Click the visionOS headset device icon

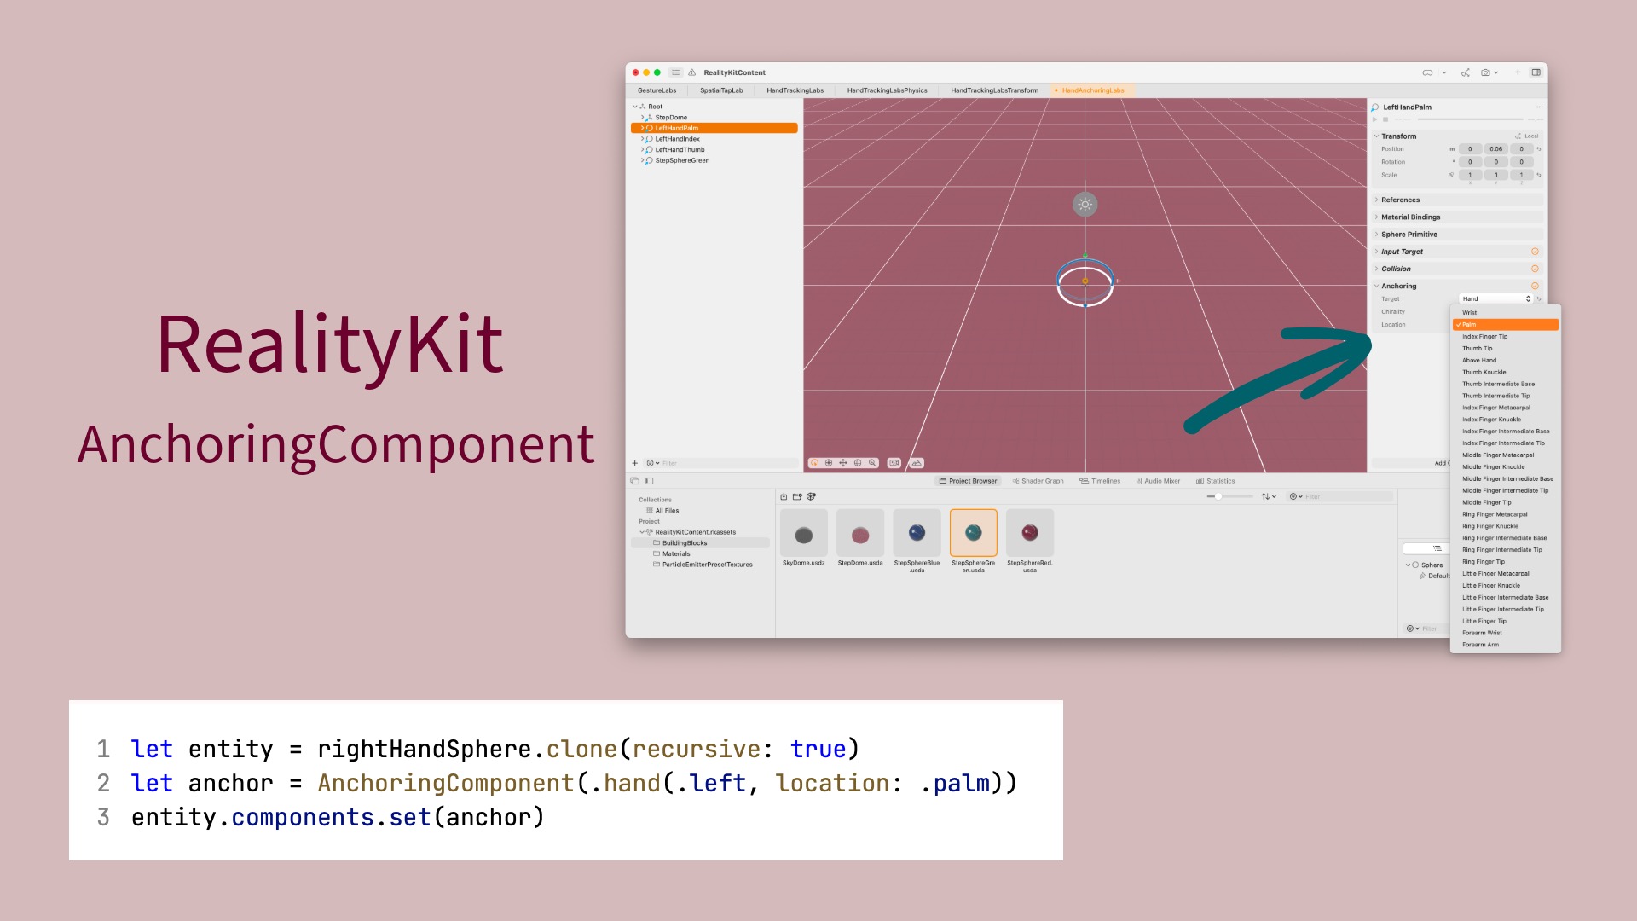[x=1427, y=72]
